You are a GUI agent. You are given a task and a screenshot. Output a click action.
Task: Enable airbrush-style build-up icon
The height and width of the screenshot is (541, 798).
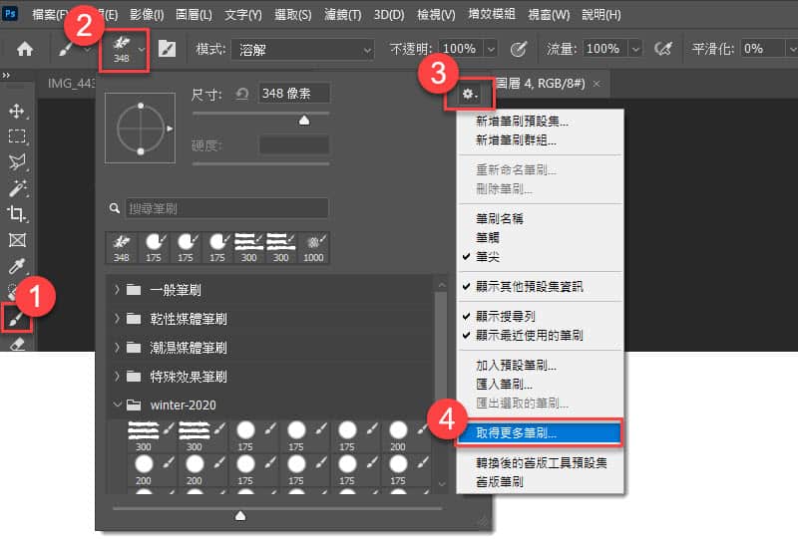662,49
